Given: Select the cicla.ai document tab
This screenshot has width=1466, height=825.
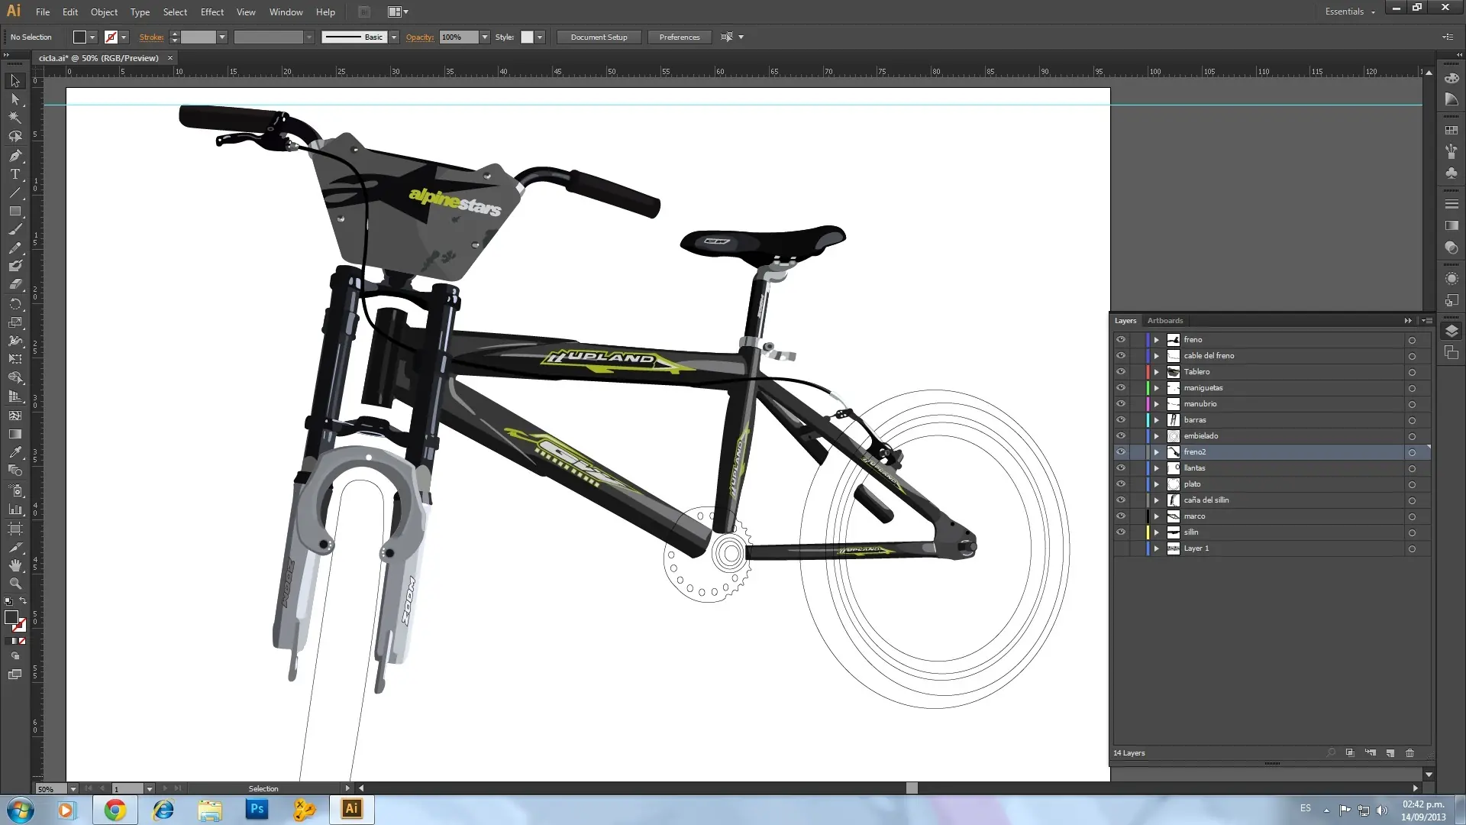Looking at the screenshot, I should [x=98, y=58].
